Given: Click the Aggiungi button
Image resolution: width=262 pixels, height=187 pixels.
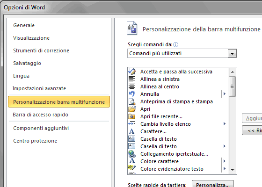Looking at the screenshot, I should (x=252, y=118).
